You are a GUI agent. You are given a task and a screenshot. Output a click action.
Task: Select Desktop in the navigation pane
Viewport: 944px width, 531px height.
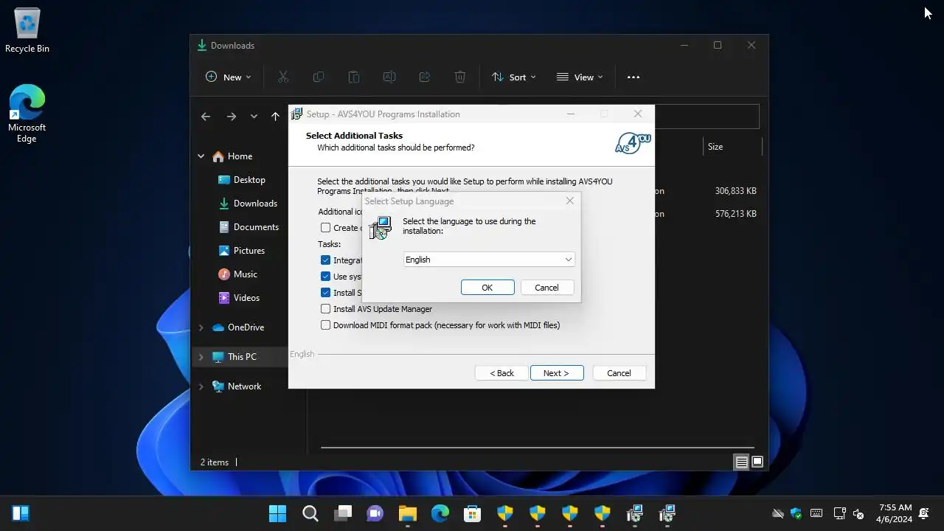[x=242, y=180]
